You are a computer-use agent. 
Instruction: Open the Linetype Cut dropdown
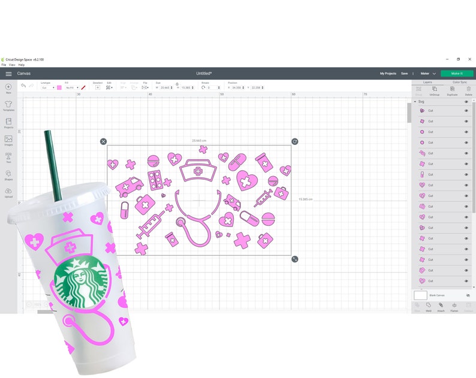[48, 87]
